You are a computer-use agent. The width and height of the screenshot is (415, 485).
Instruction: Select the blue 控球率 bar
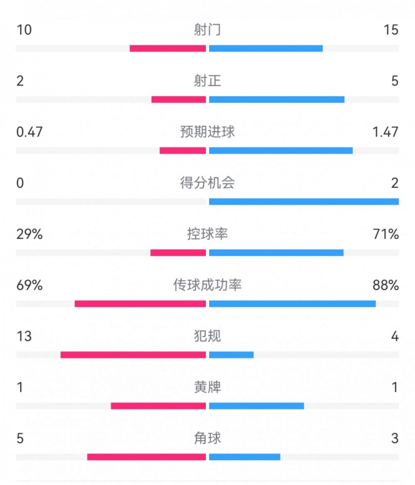tap(276, 253)
